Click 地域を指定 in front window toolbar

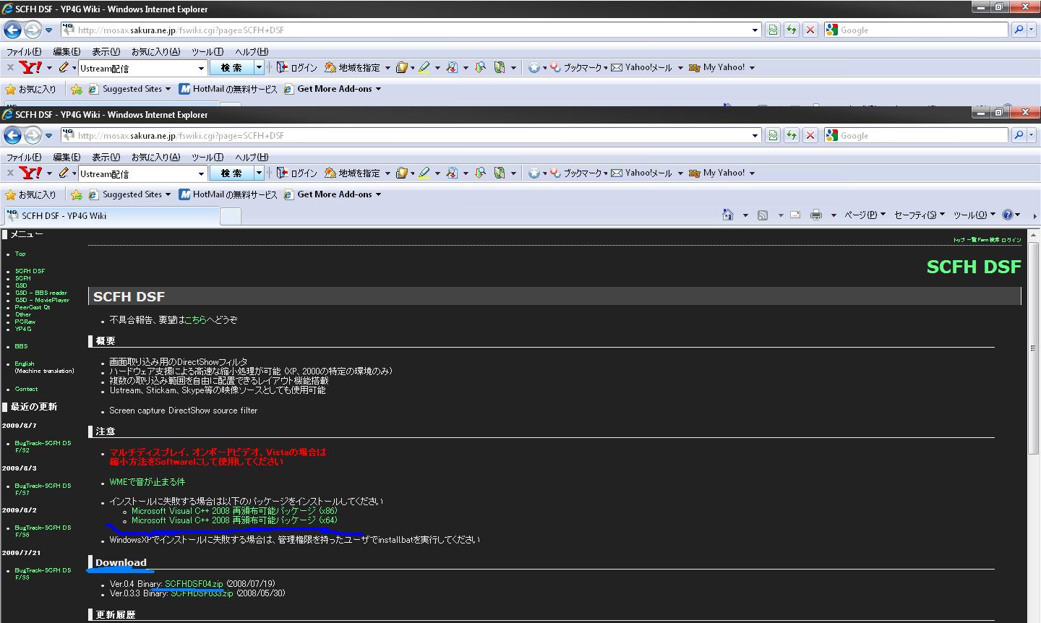(352, 173)
